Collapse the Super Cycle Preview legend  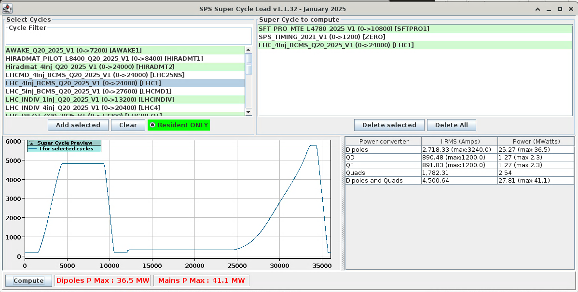point(32,143)
